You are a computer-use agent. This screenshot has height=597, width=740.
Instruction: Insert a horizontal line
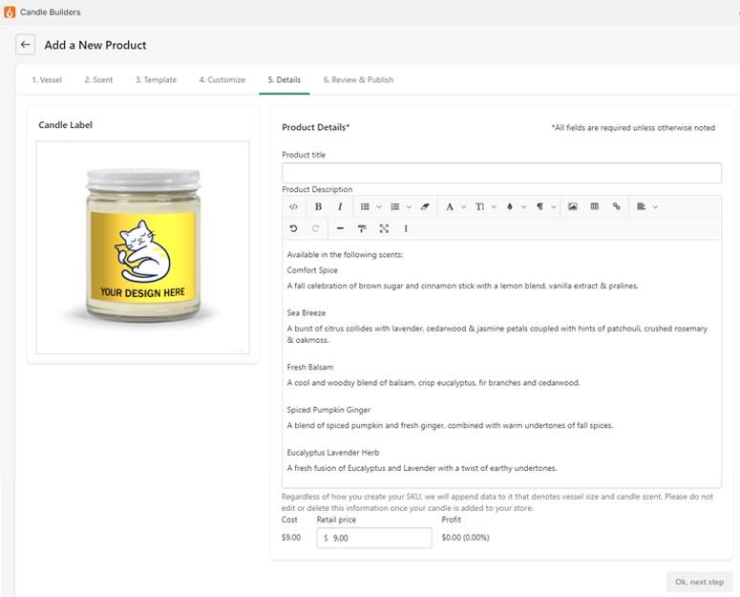pyautogui.click(x=340, y=228)
